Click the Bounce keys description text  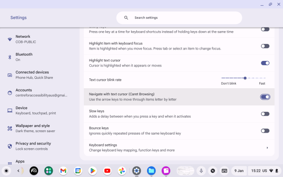click(x=135, y=134)
